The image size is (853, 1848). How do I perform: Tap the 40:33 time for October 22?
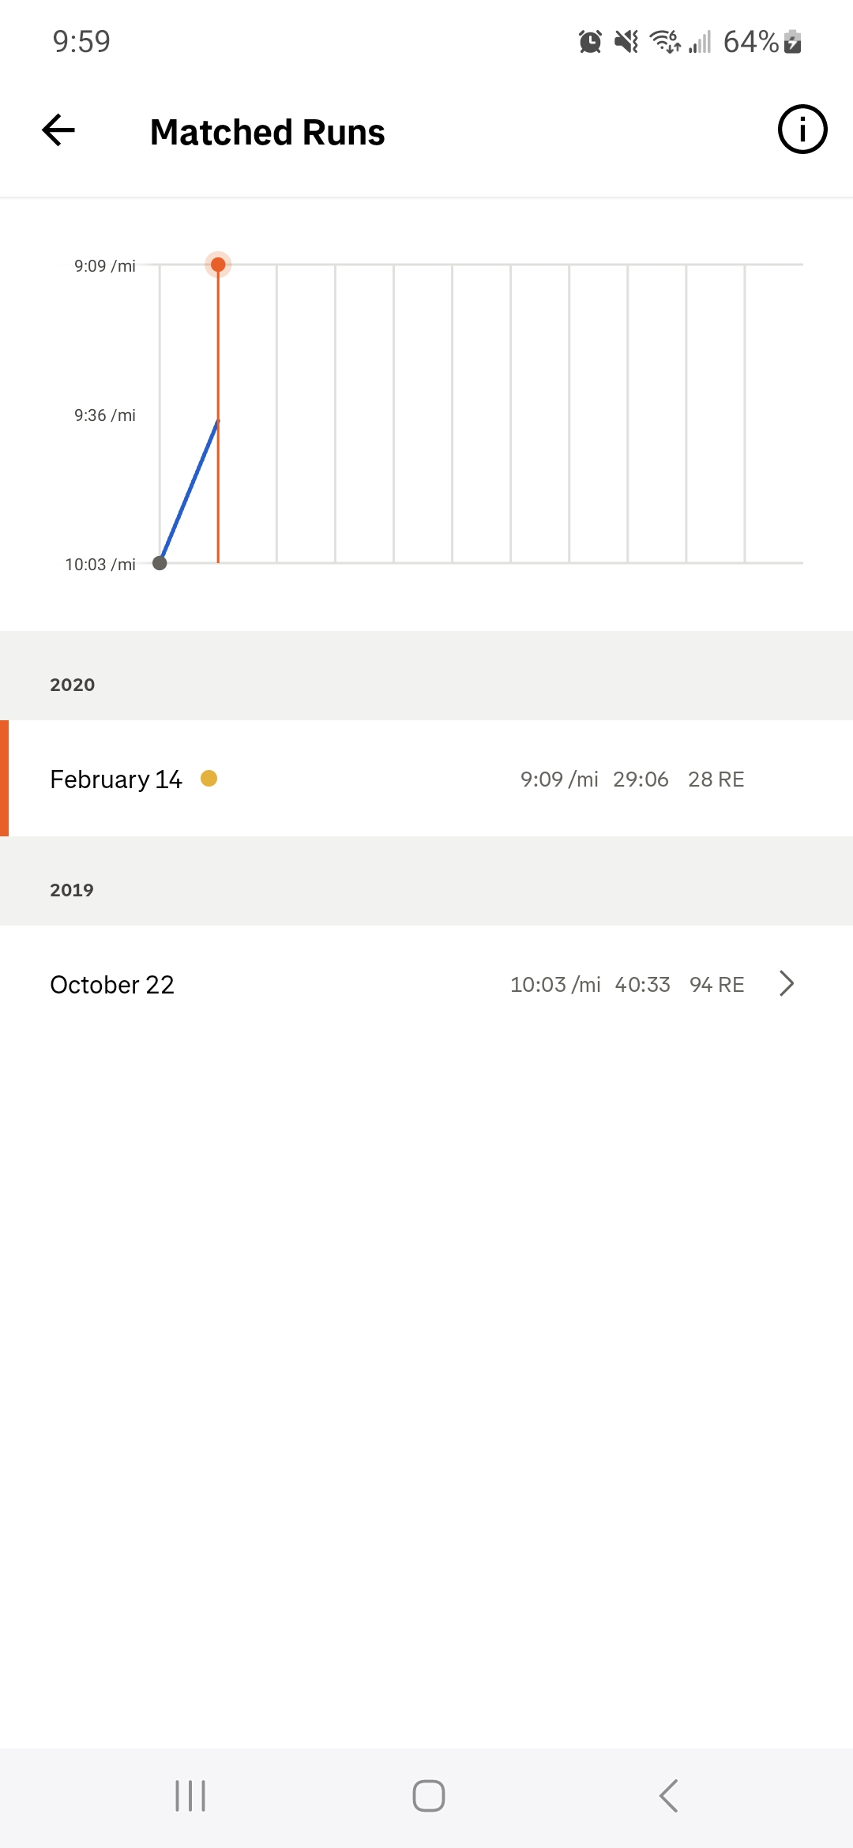pyautogui.click(x=643, y=985)
